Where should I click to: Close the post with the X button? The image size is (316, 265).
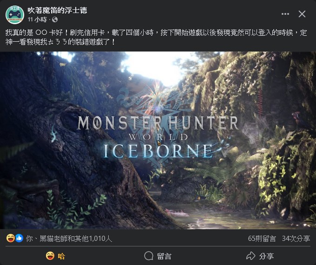click(302, 14)
